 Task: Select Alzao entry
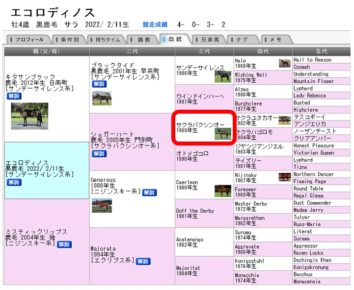tap(263, 92)
